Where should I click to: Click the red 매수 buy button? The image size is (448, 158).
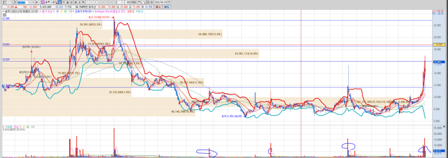[158, 7]
